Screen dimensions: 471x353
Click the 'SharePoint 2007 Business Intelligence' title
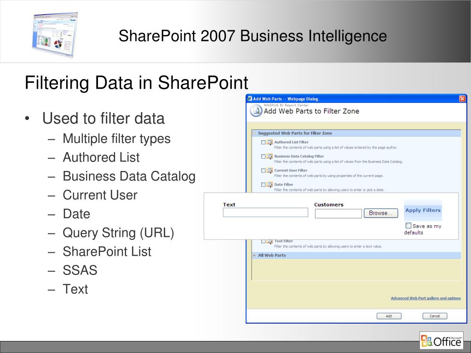pyautogui.click(x=253, y=36)
